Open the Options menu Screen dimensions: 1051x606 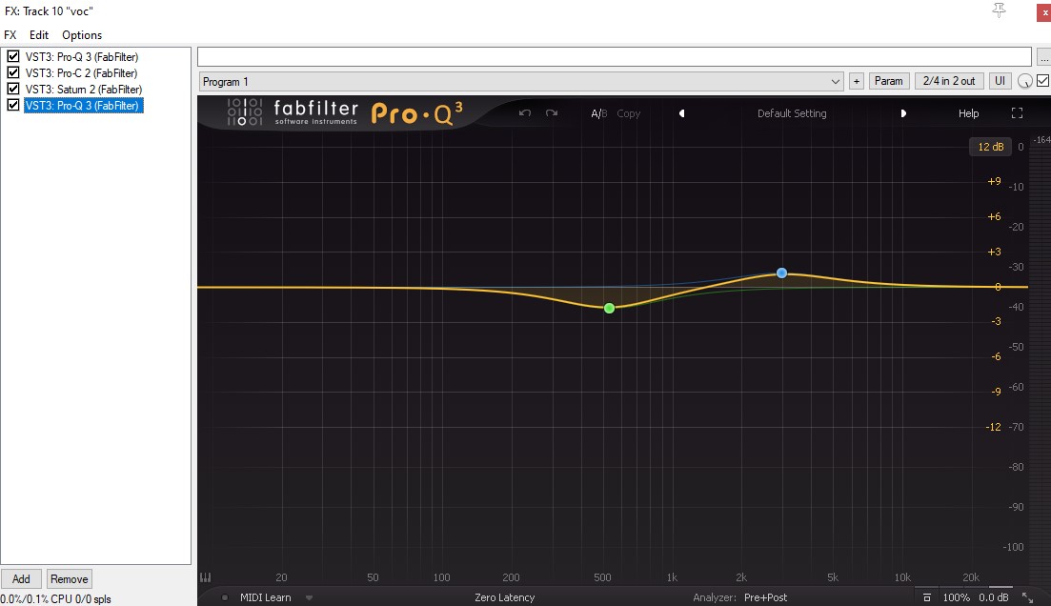coord(82,35)
